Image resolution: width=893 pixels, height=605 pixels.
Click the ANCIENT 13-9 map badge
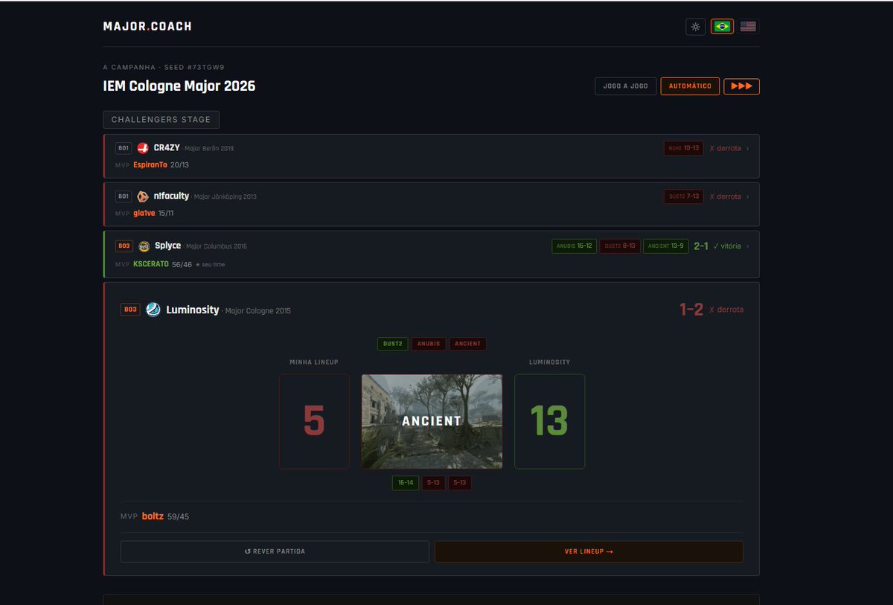[666, 246]
